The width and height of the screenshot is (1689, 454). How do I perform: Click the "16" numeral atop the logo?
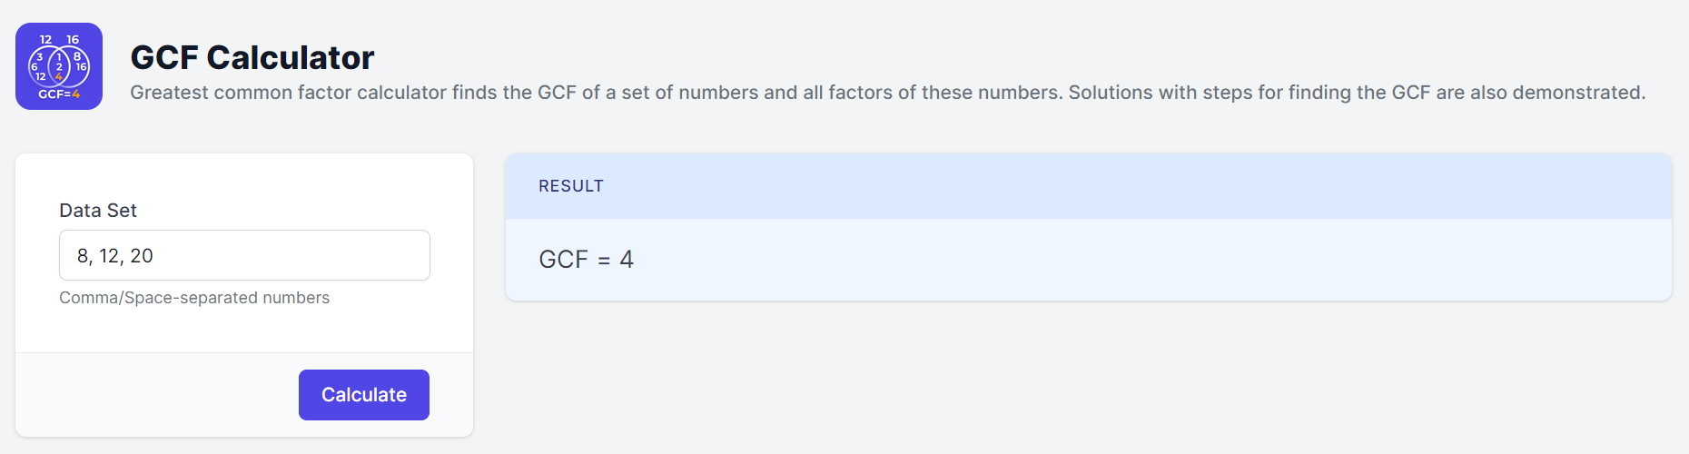coord(73,40)
